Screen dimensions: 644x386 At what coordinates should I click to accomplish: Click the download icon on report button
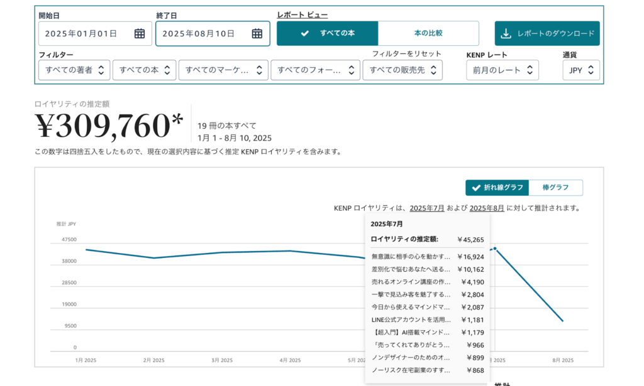coord(506,33)
